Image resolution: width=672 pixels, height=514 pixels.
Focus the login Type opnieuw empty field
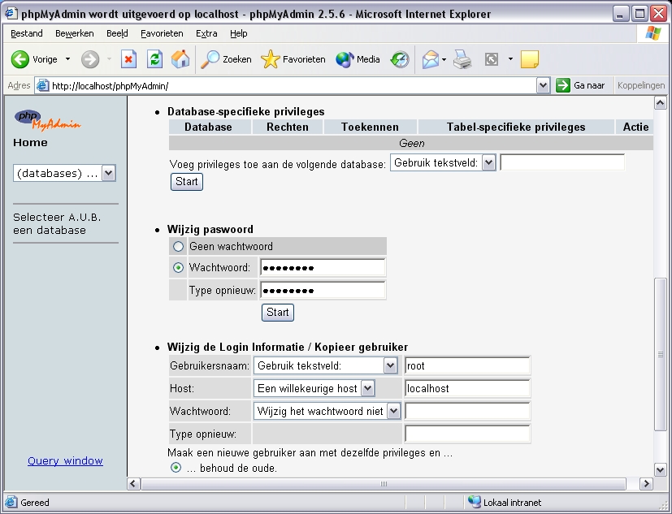pyautogui.click(x=467, y=434)
